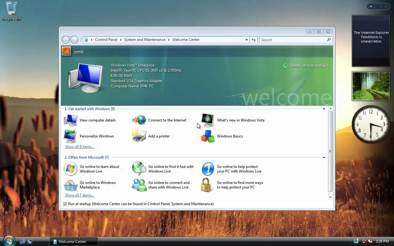Open What's new in Windows Vista icon
The height and width of the screenshot is (246, 394).
208,120
